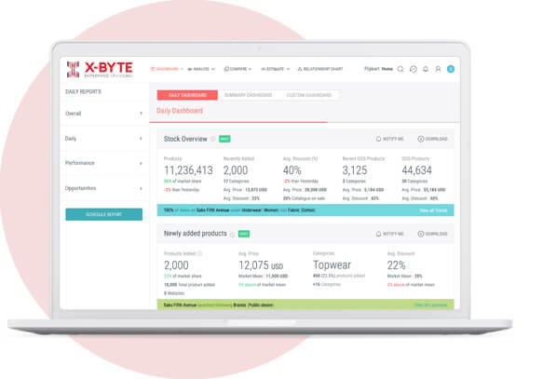Image resolution: width=543 pixels, height=379 pixels.
Task: Click the X-Byte logo
Action: (x=100, y=70)
